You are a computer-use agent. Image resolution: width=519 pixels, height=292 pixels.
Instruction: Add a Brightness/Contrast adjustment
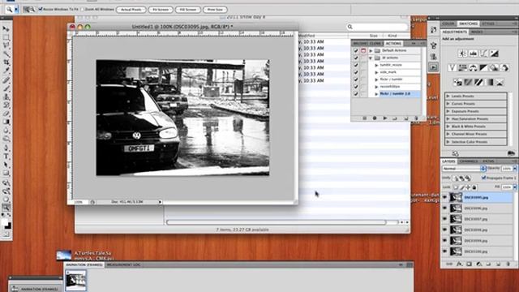[x=463, y=54]
